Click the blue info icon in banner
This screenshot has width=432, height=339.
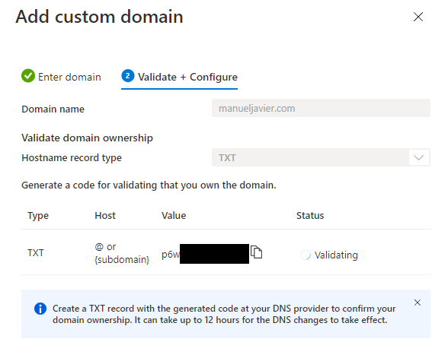click(40, 309)
